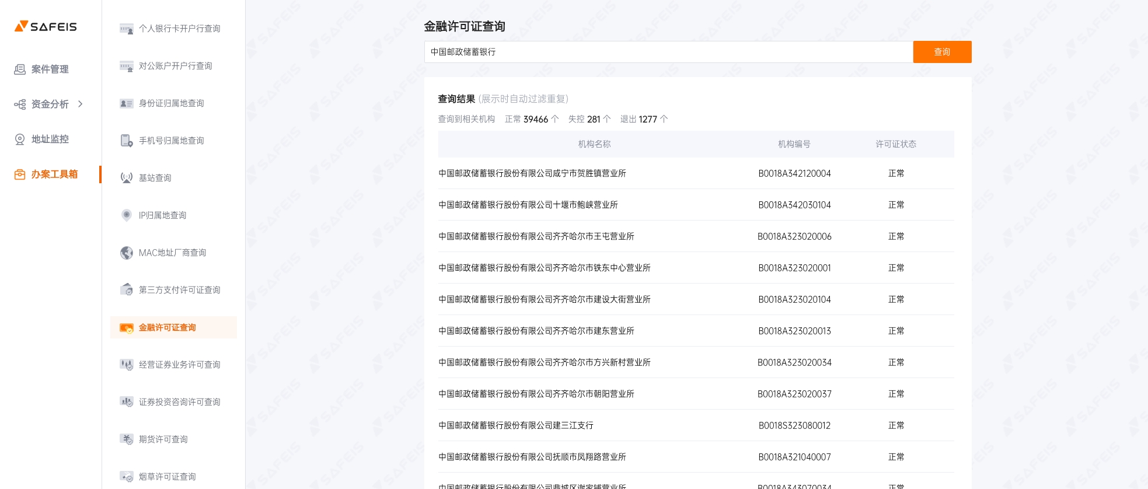The width and height of the screenshot is (1148, 489).
Task: Open 案件管理 in the sidebar
Action: [x=50, y=69]
